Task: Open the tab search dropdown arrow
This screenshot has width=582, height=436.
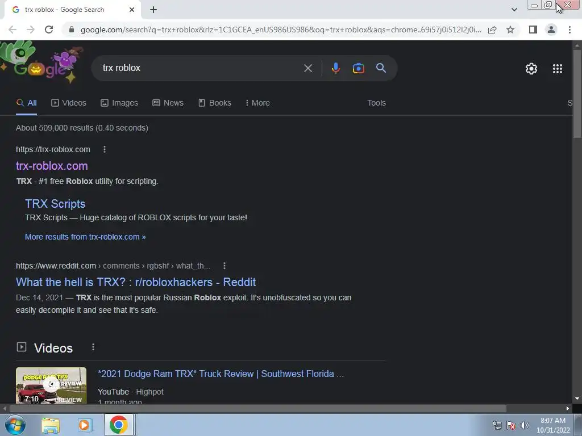Action: pyautogui.click(x=514, y=10)
